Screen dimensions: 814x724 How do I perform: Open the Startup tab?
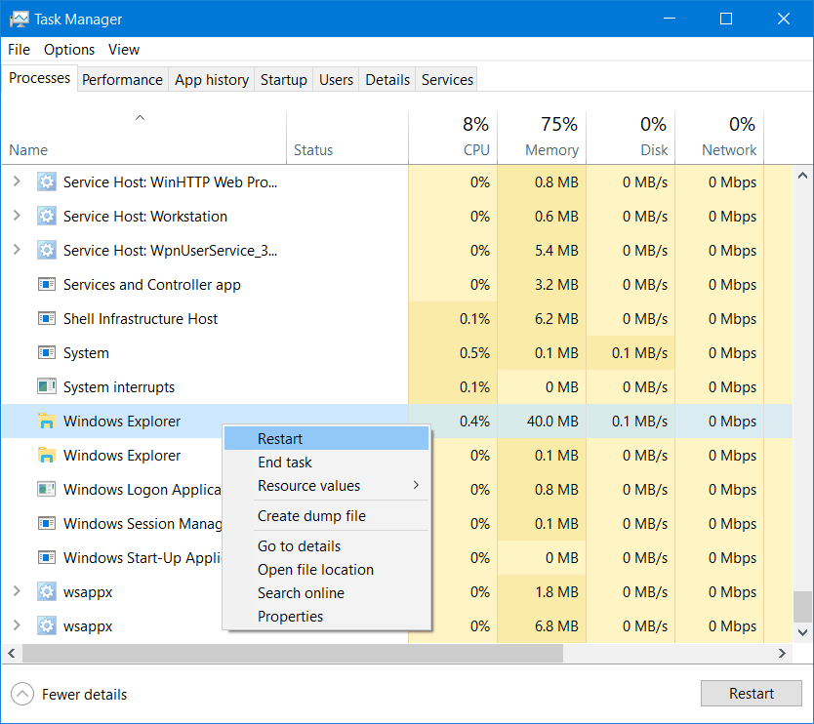tap(283, 79)
